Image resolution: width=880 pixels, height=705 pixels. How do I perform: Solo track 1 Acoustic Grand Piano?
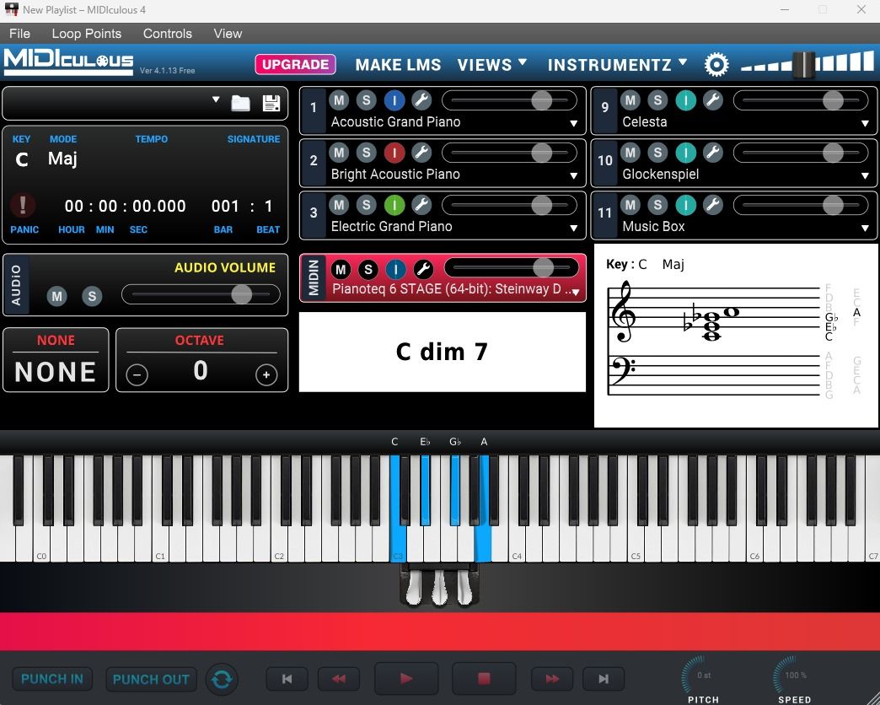[367, 100]
